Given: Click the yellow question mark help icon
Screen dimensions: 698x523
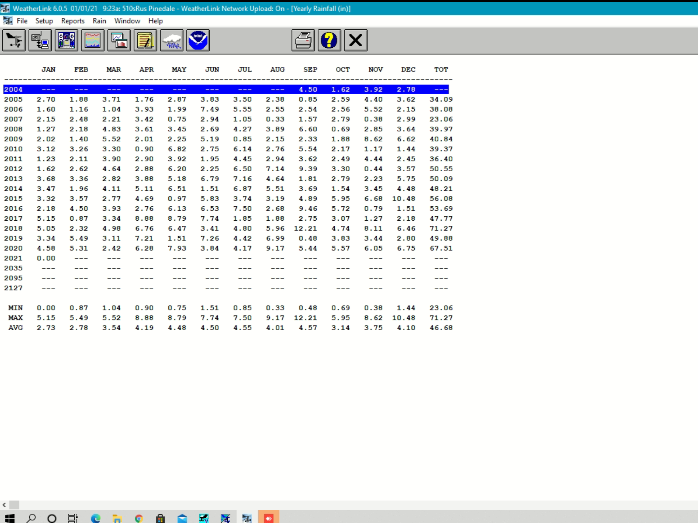Looking at the screenshot, I should [329, 41].
